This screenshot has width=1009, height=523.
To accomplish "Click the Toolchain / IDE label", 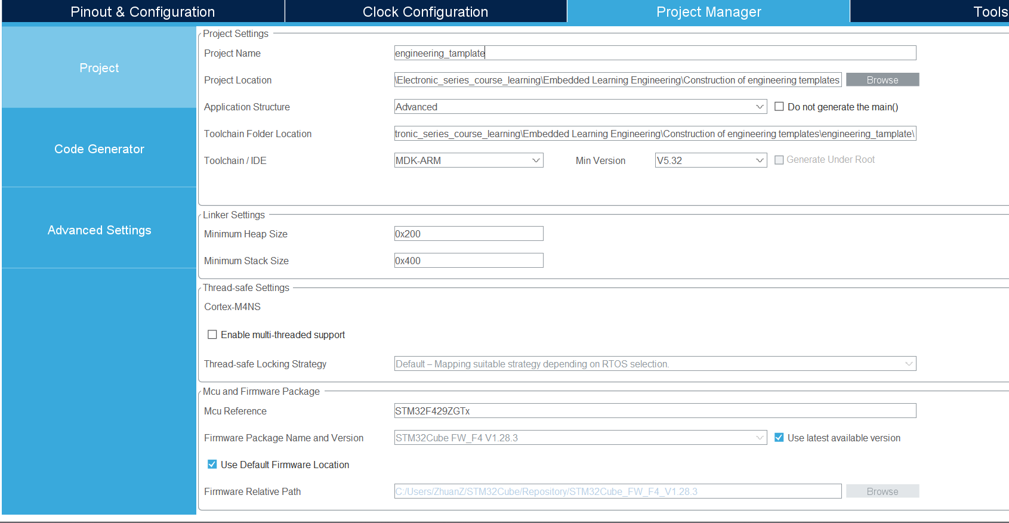I will [235, 160].
